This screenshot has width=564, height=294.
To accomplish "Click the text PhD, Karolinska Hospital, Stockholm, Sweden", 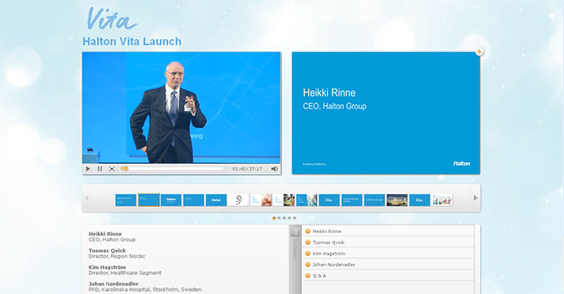I will point(145,289).
